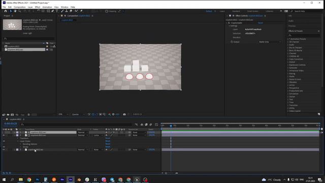Toggle the Snapping checkbox in the toolbar

pos(107,11)
